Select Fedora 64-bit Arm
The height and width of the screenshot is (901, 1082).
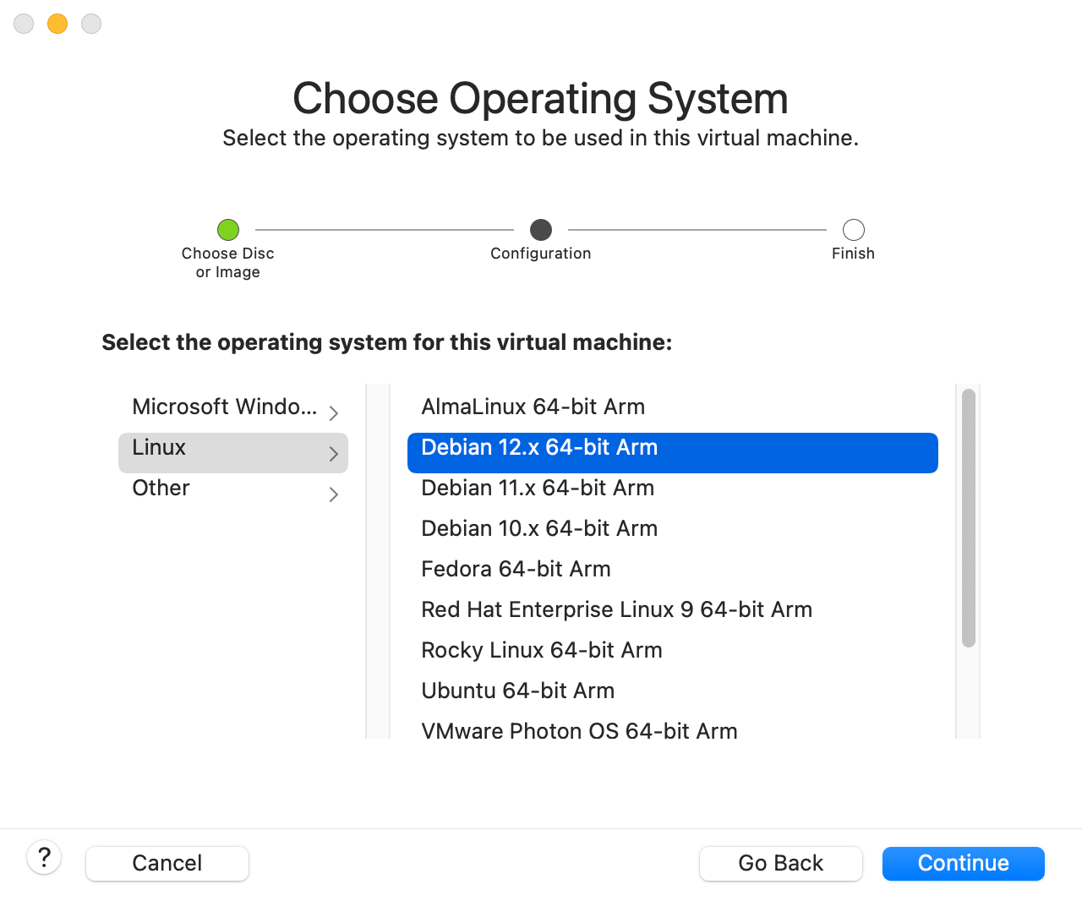pos(516,569)
